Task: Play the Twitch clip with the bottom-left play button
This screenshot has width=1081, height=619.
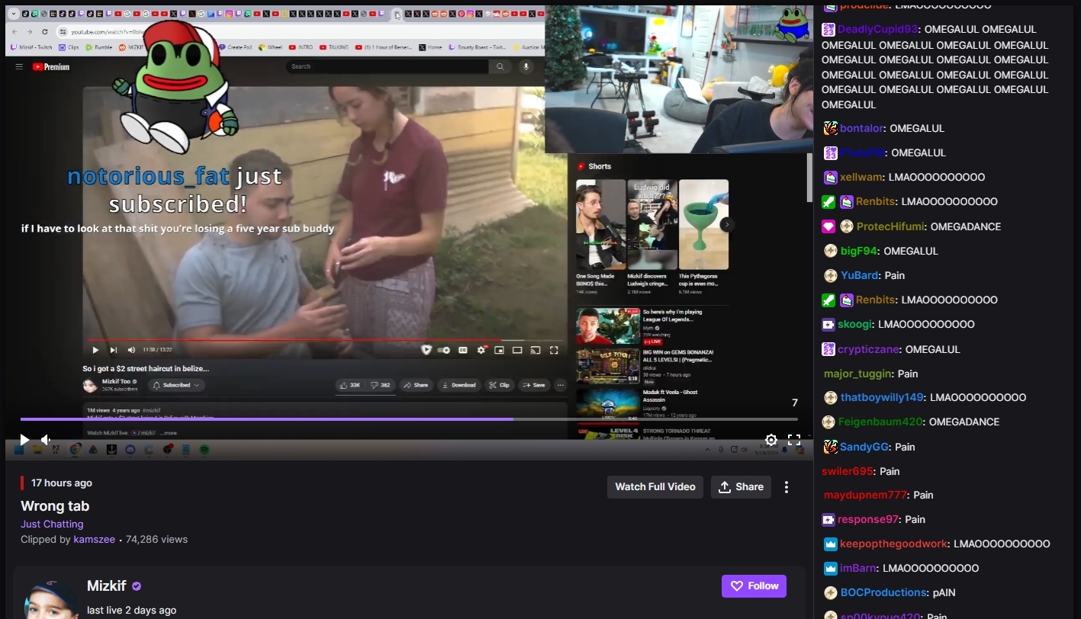Action: (24, 440)
